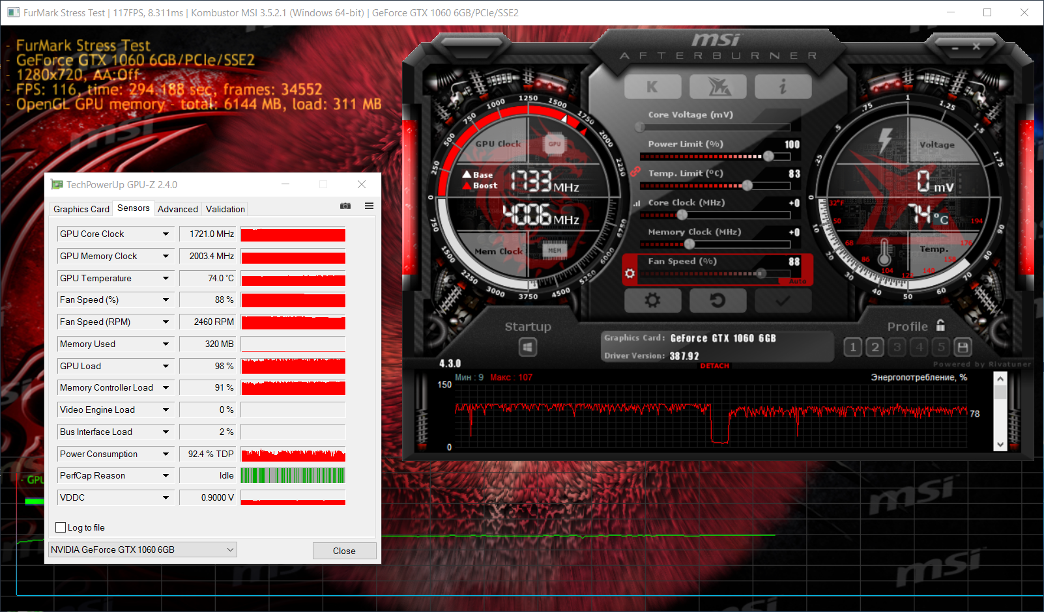Select Afterburner profile slot 1
Image resolution: width=1044 pixels, height=612 pixels.
852,347
